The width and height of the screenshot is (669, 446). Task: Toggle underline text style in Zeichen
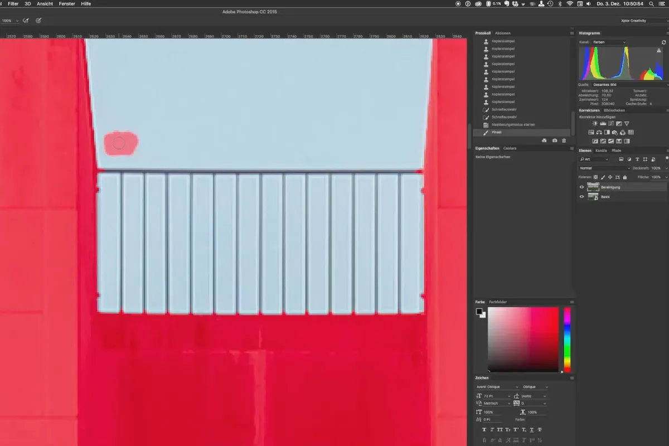533,430
